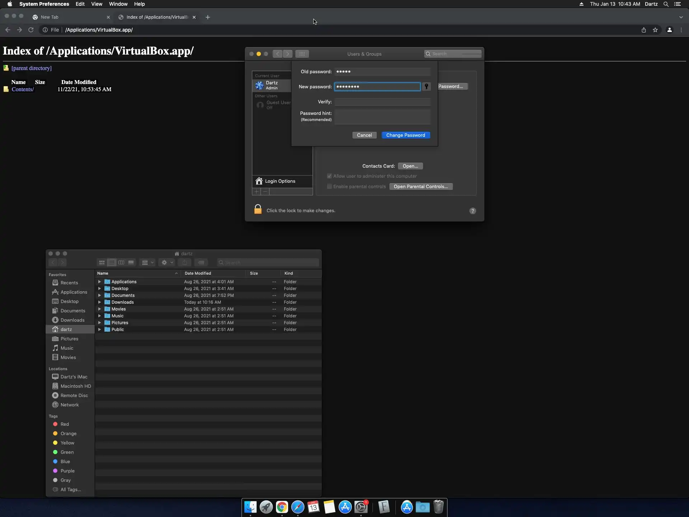Select Login Options house icon
689x517 pixels.
[x=259, y=181]
